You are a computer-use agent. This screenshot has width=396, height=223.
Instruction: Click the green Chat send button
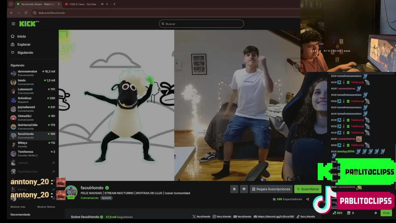[386, 213]
